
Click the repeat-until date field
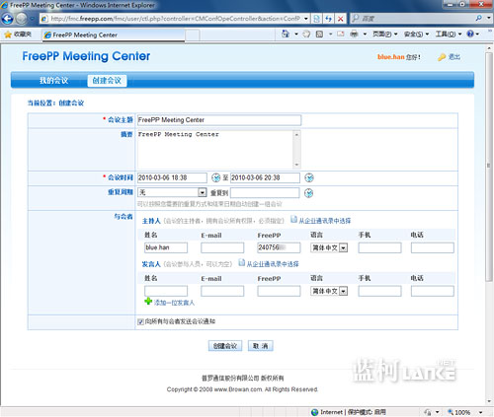click(265, 193)
